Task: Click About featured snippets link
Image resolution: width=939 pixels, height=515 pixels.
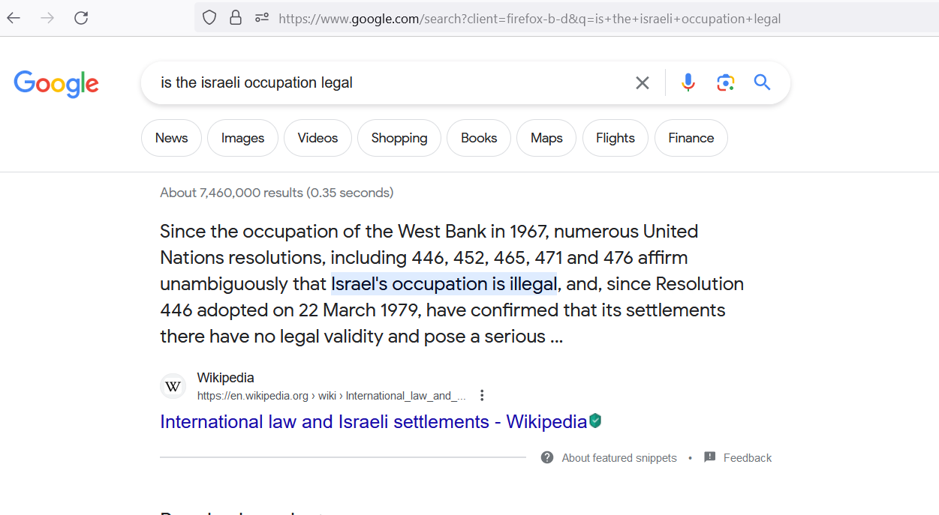Action: [x=619, y=458]
